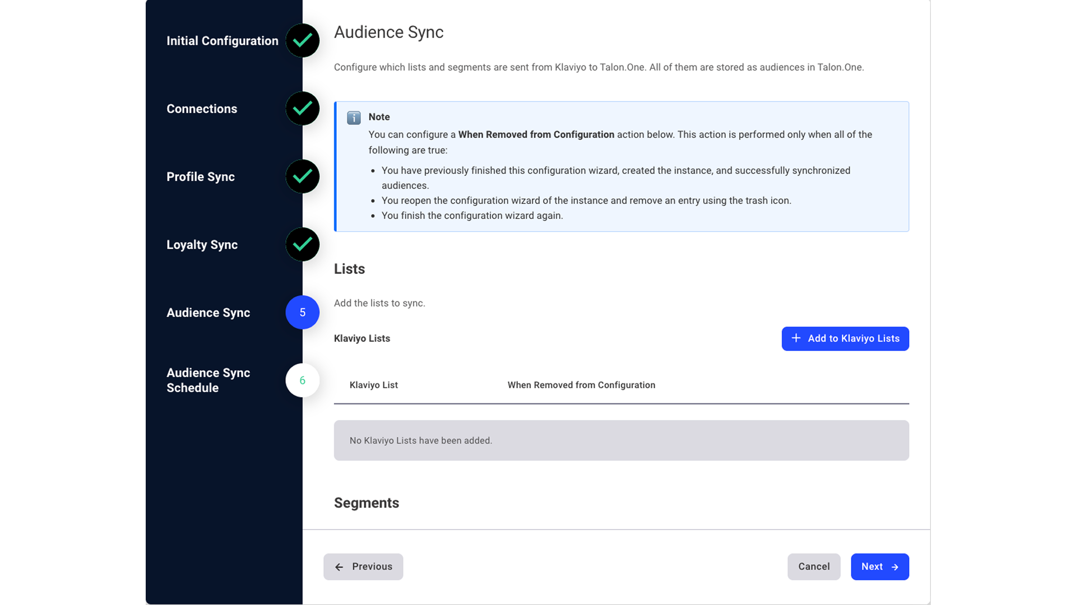
Task: Click the Loyalty Sync checkmark icon
Action: pyautogui.click(x=303, y=244)
